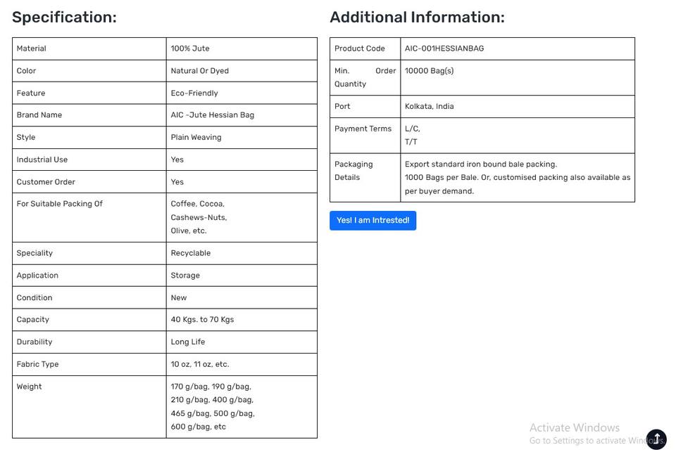Click the "Recyclable" speciality cell
Image resolution: width=676 pixels, height=459 pixels.
click(x=190, y=253)
